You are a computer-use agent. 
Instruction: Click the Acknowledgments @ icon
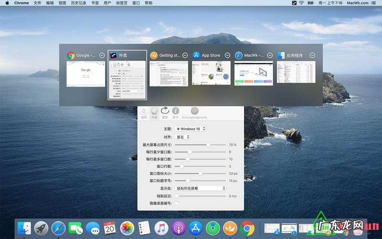pyautogui.click(x=194, y=111)
